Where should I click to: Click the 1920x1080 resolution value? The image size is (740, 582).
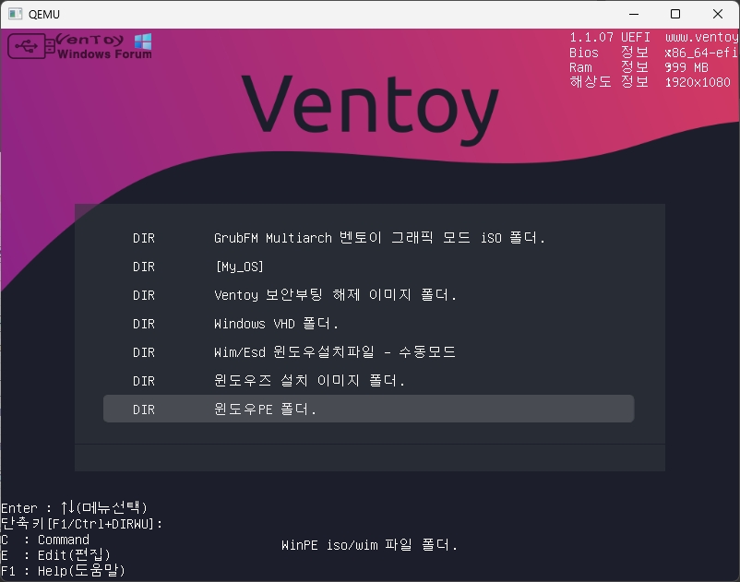pos(698,82)
